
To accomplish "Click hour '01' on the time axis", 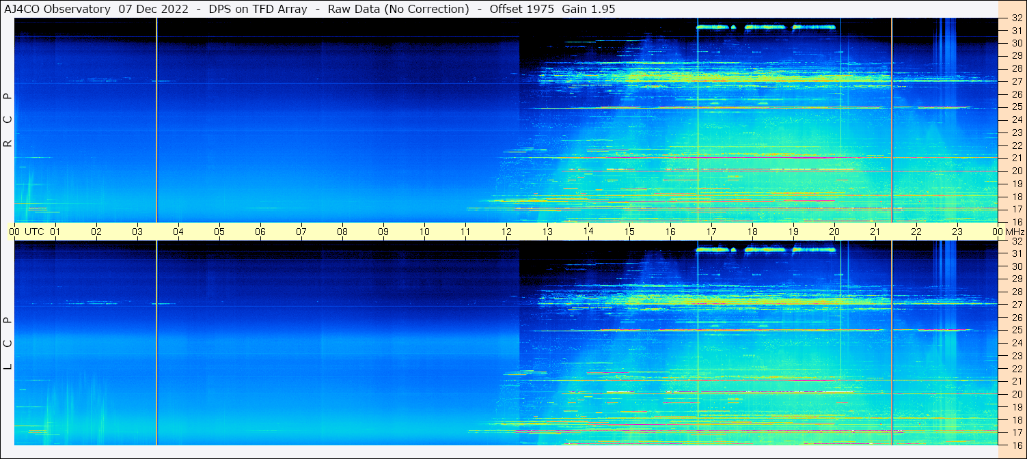I will click(55, 232).
